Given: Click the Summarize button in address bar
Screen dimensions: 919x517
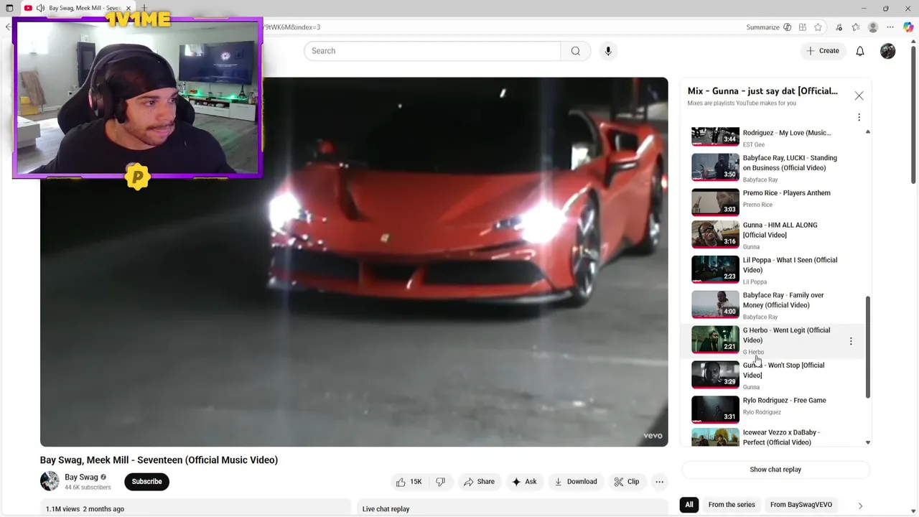Looking at the screenshot, I should [762, 27].
